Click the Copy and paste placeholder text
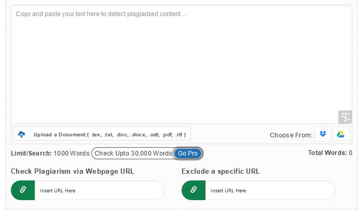358x211 pixels. click(x=101, y=14)
